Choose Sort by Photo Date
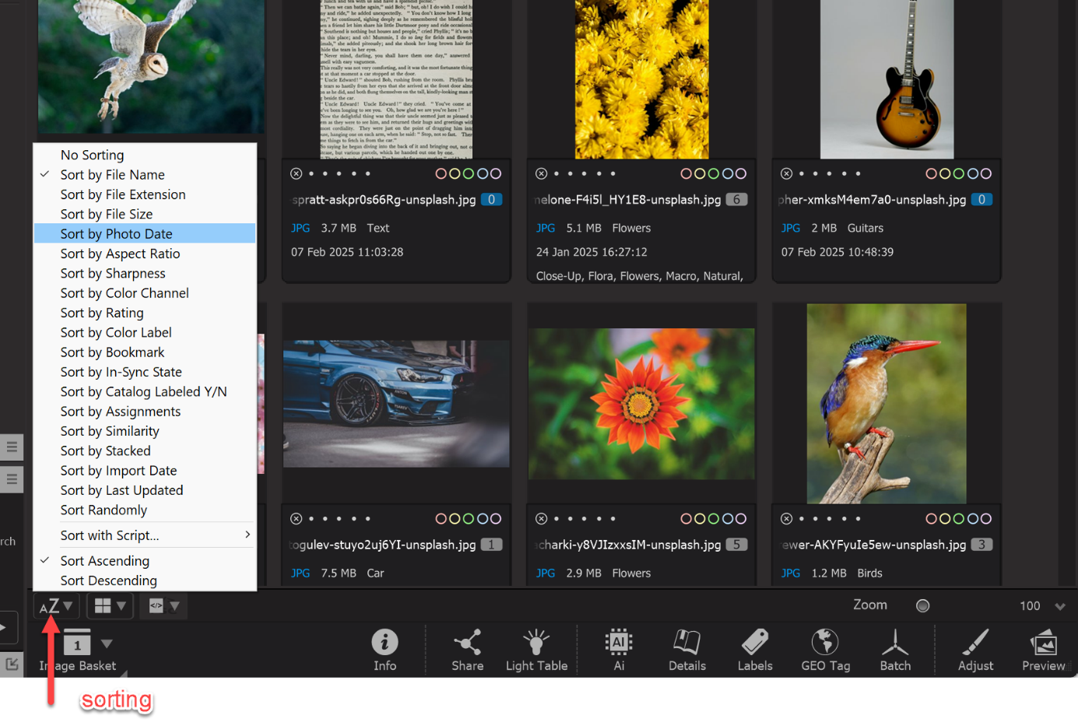1078x722 pixels. 145,233
